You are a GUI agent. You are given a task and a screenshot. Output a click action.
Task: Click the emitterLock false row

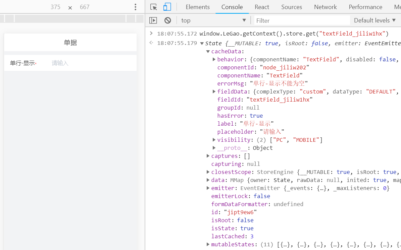coord(240,196)
